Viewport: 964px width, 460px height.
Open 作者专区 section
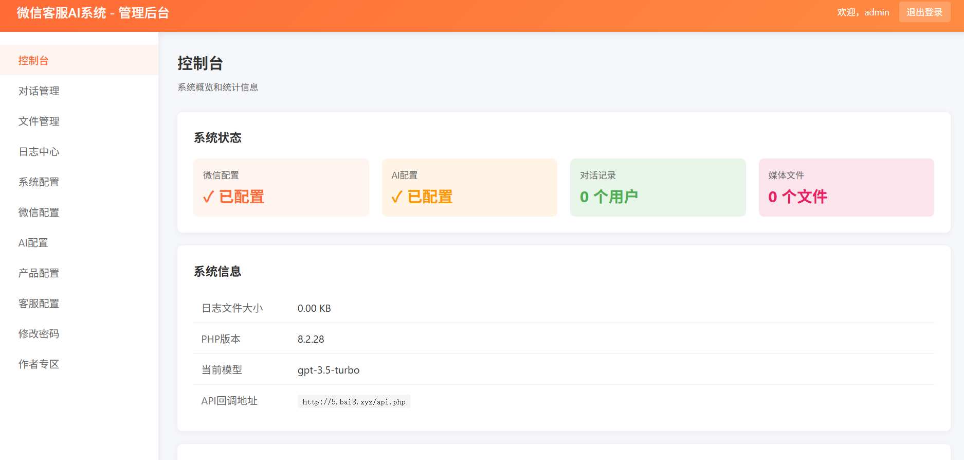[39, 364]
